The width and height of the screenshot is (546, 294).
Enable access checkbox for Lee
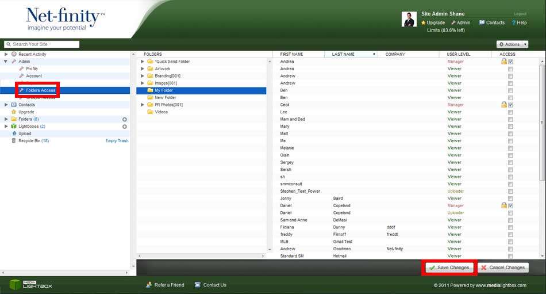(510, 112)
